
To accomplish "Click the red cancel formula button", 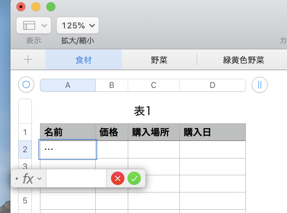I will 118,179.
